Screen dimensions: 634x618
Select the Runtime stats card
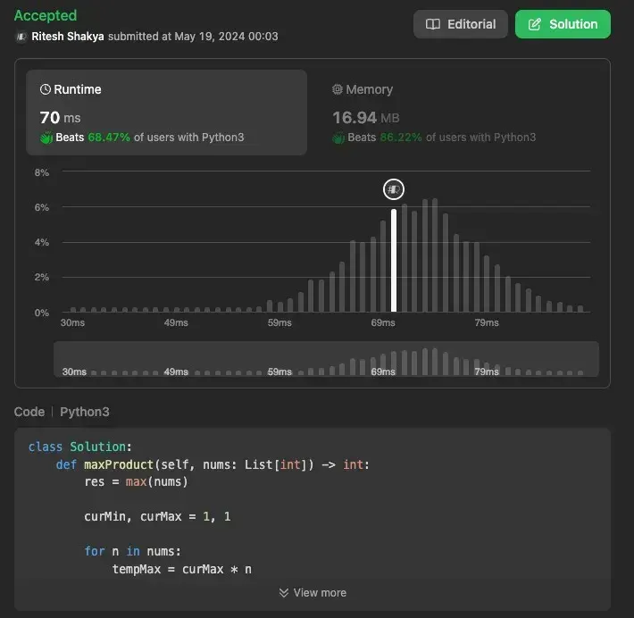pyautogui.click(x=166, y=113)
